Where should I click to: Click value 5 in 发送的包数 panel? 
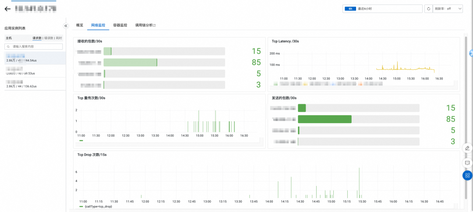tap(453, 130)
